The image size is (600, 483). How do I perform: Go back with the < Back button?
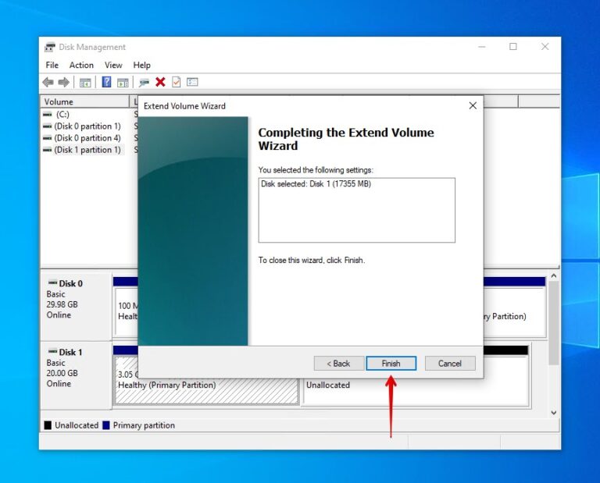click(x=338, y=364)
